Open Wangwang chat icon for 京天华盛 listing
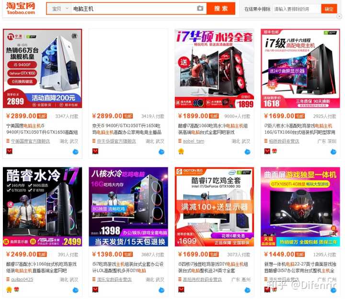Screen dimensions: 345x299 click(x=161, y=152)
